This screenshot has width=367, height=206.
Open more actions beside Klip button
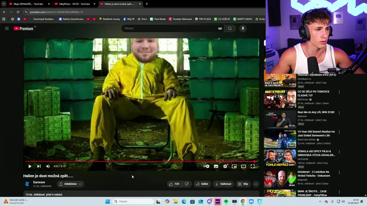pos(256,184)
